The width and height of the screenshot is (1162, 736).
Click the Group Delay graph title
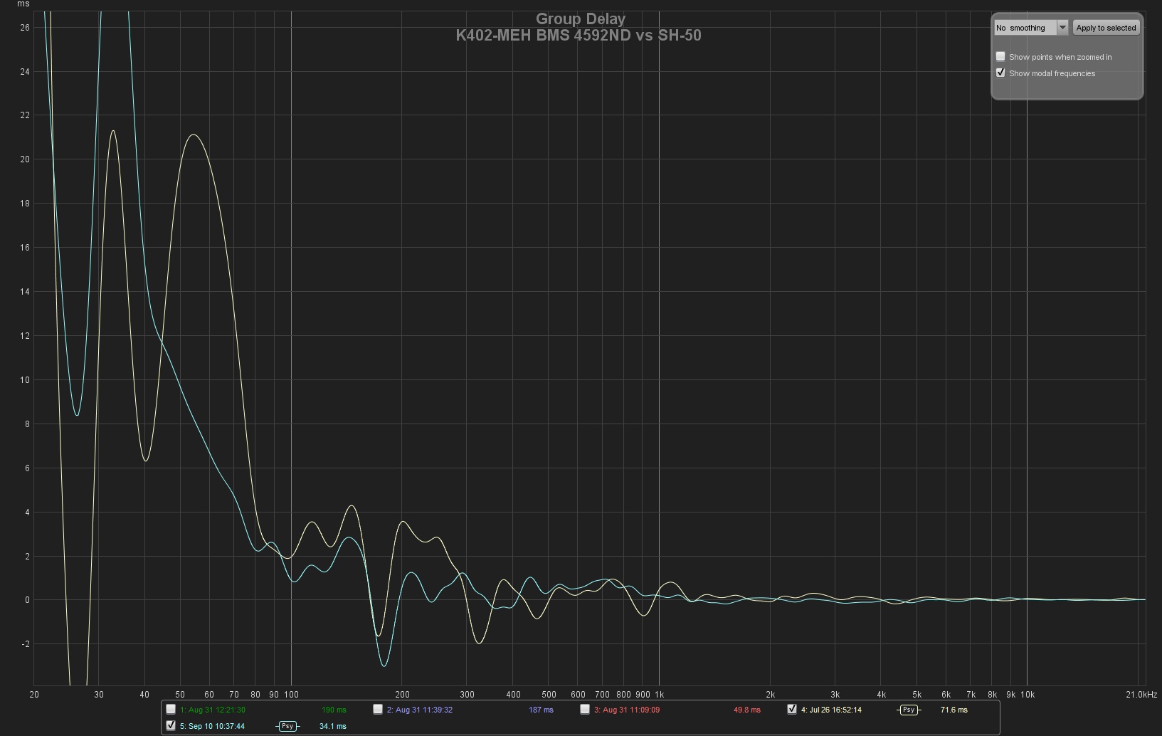(x=581, y=19)
